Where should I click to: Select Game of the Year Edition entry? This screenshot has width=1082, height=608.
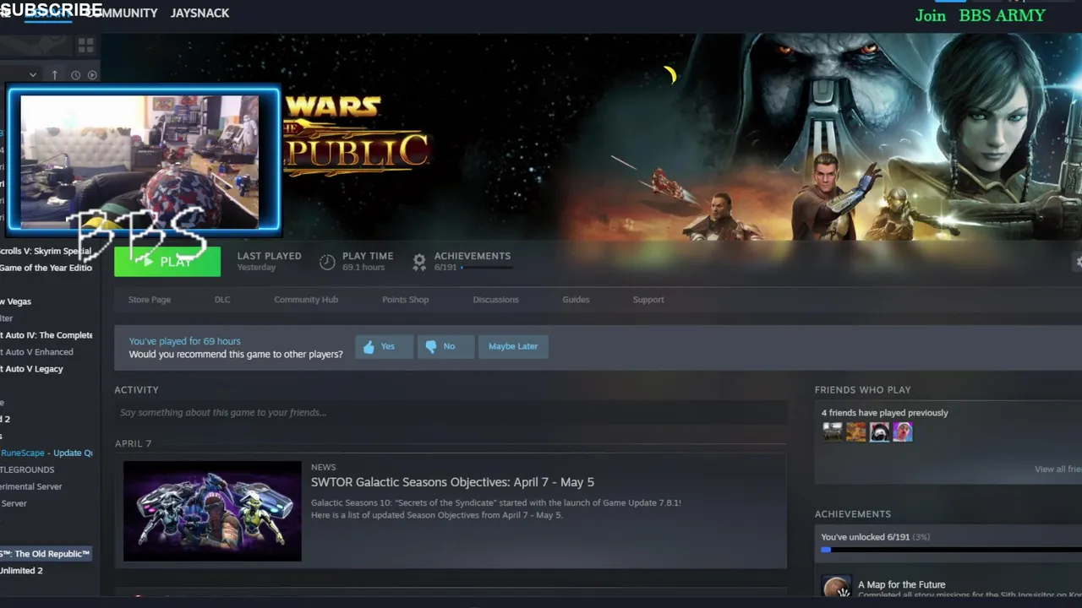(46, 268)
